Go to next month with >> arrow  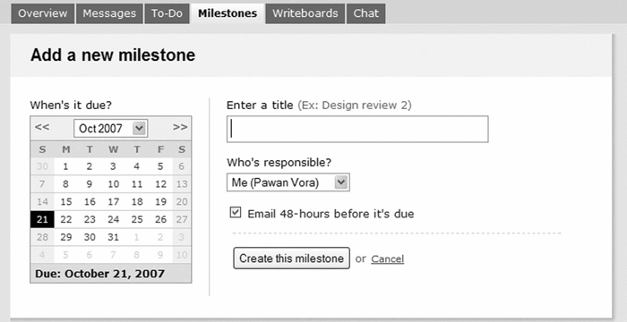pyautogui.click(x=180, y=127)
